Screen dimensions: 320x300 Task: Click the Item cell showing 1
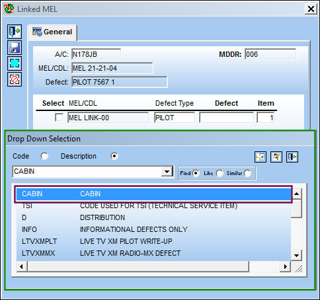tap(266, 118)
